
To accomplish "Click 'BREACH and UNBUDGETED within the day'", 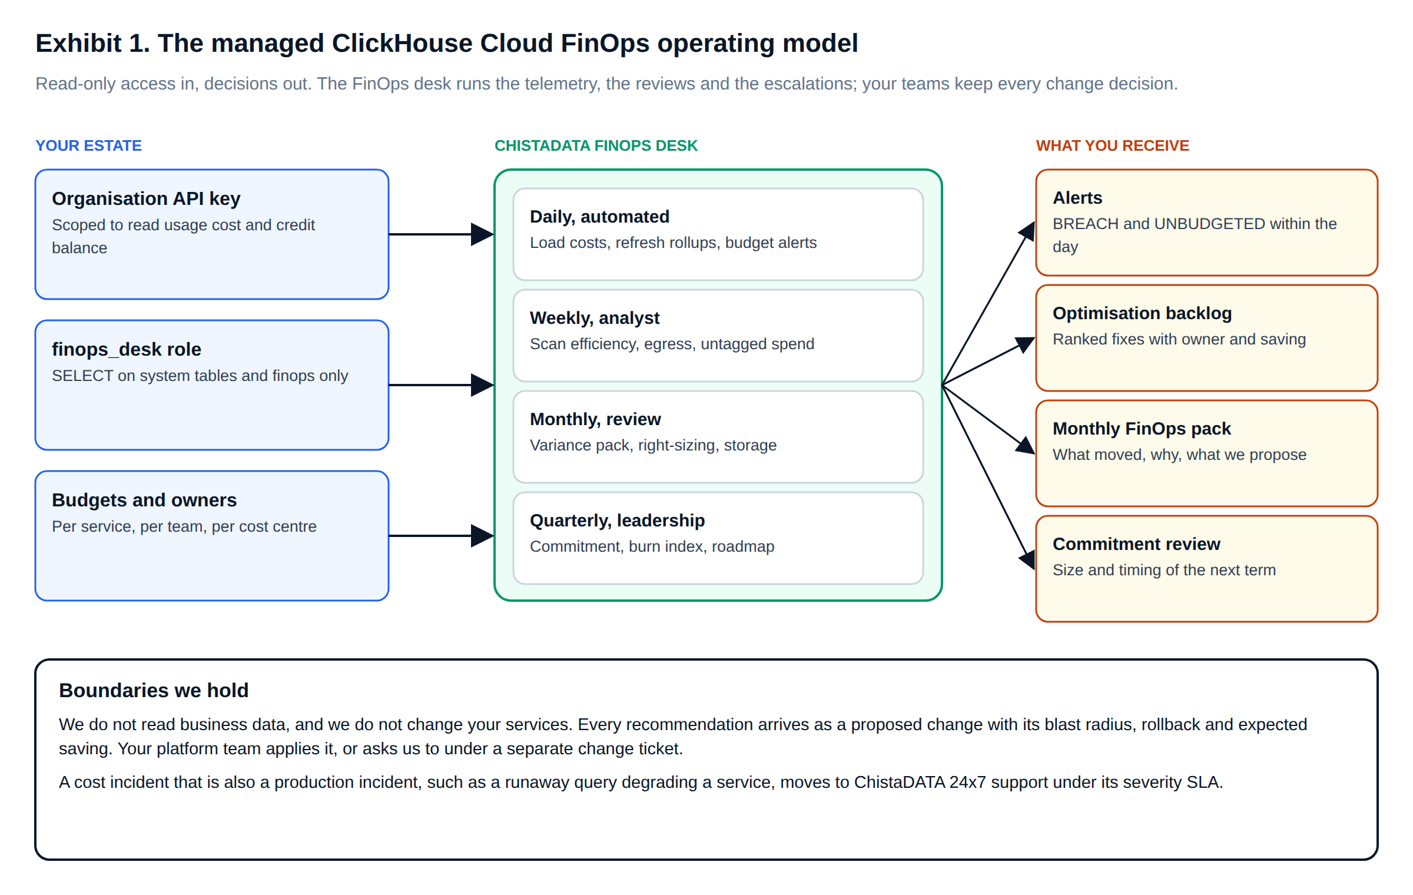I will point(1195,235).
